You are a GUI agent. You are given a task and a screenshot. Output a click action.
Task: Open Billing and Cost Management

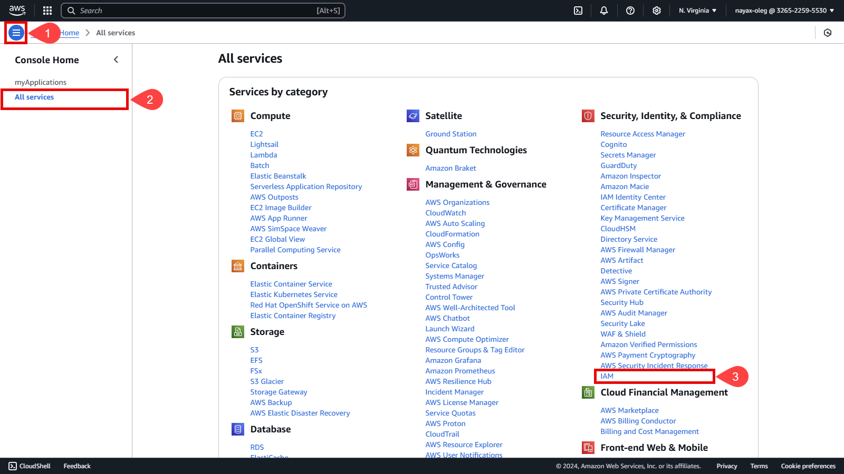649,431
